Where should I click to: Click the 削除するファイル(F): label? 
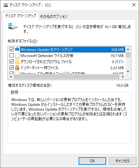(x=23, y=41)
